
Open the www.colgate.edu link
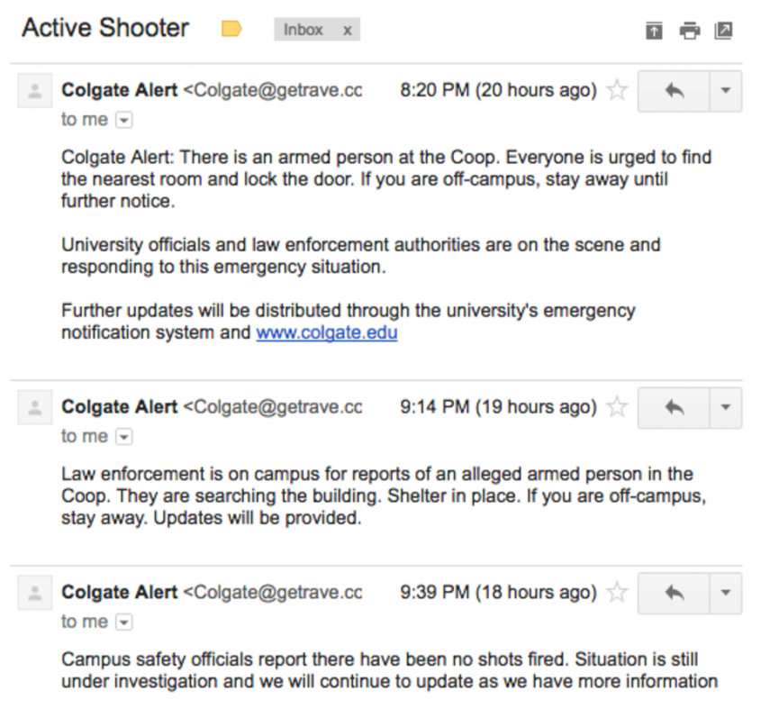[x=327, y=332]
